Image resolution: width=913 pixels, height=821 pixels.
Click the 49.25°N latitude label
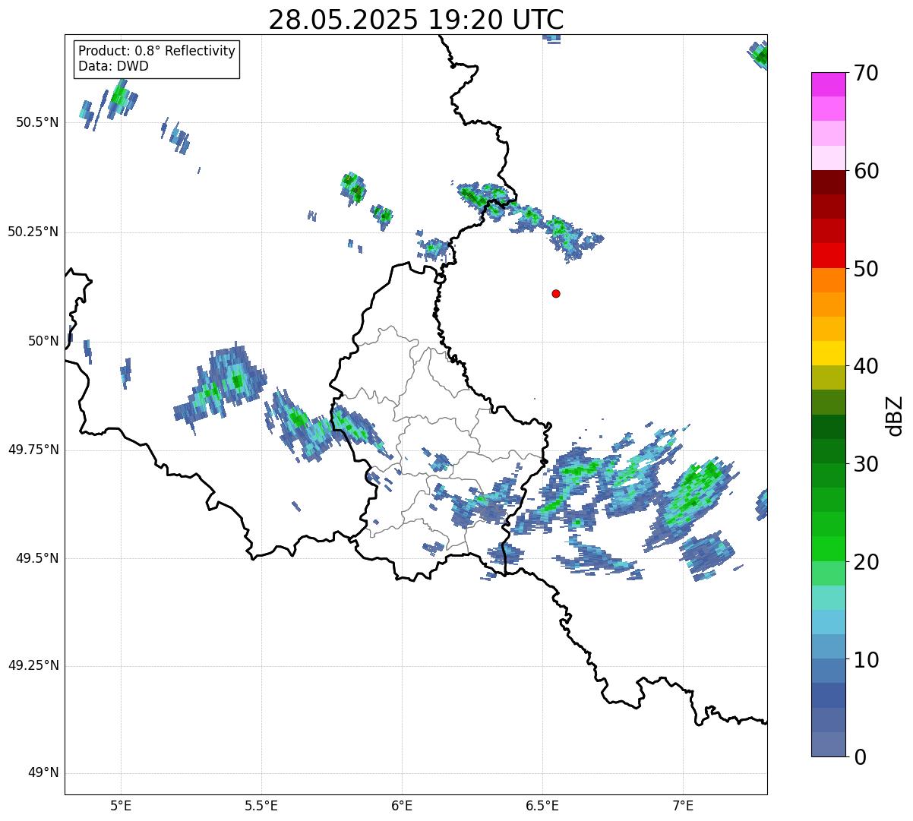point(33,665)
